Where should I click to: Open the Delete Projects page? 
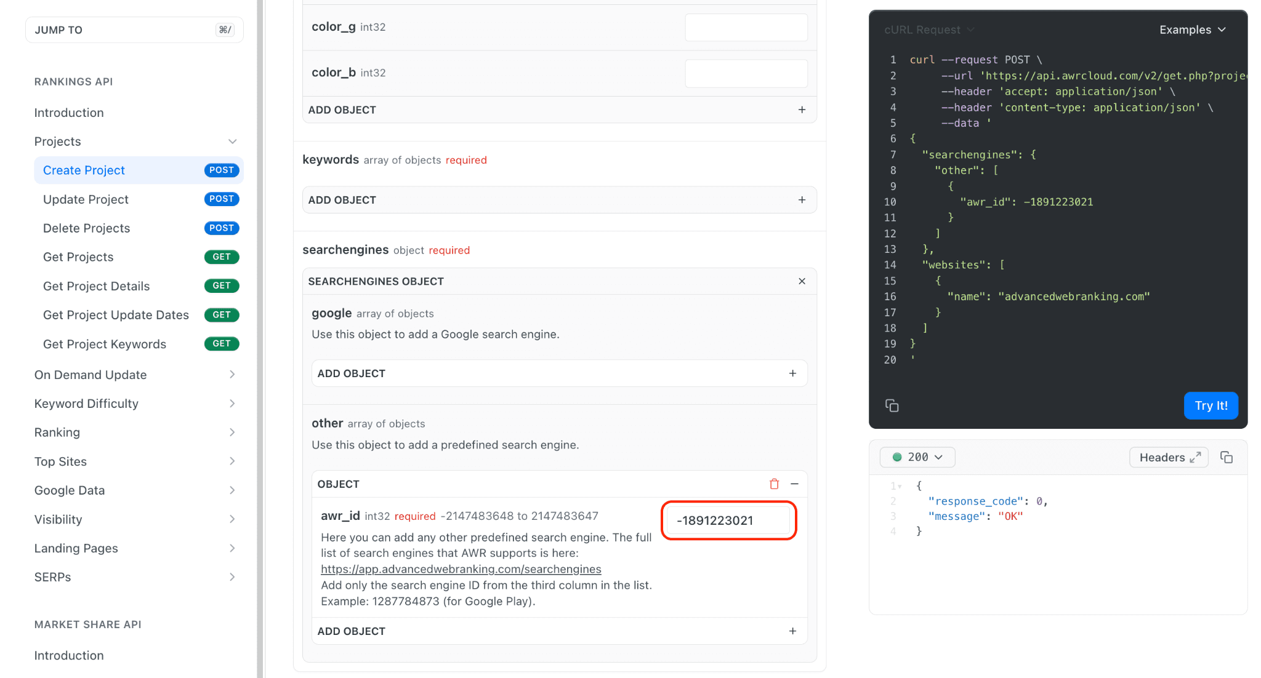[x=139, y=228]
